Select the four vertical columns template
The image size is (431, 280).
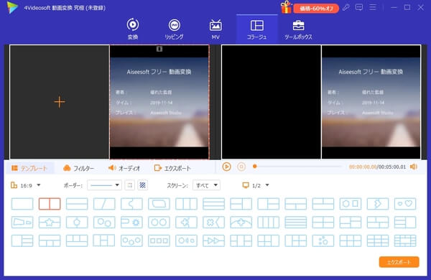(268, 223)
